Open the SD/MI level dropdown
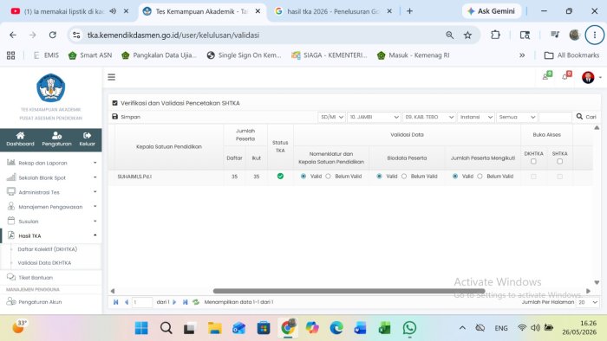Image resolution: width=607 pixels, height=341 pixels. pyautogui.click(x=331, y=117)
